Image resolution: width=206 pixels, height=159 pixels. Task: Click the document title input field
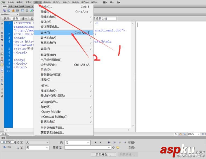(105, 19)
